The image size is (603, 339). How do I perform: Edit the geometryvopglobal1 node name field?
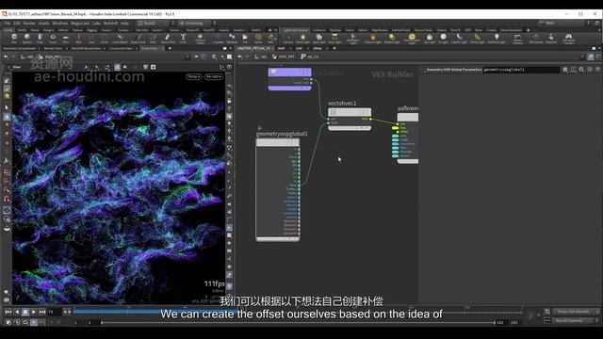521,70
